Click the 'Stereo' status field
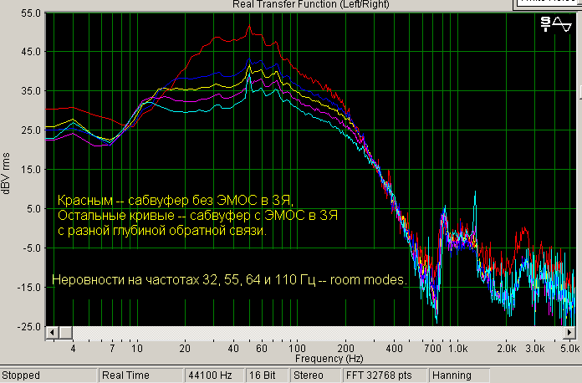This screenshot has width=582, height=383. point(315,375)
